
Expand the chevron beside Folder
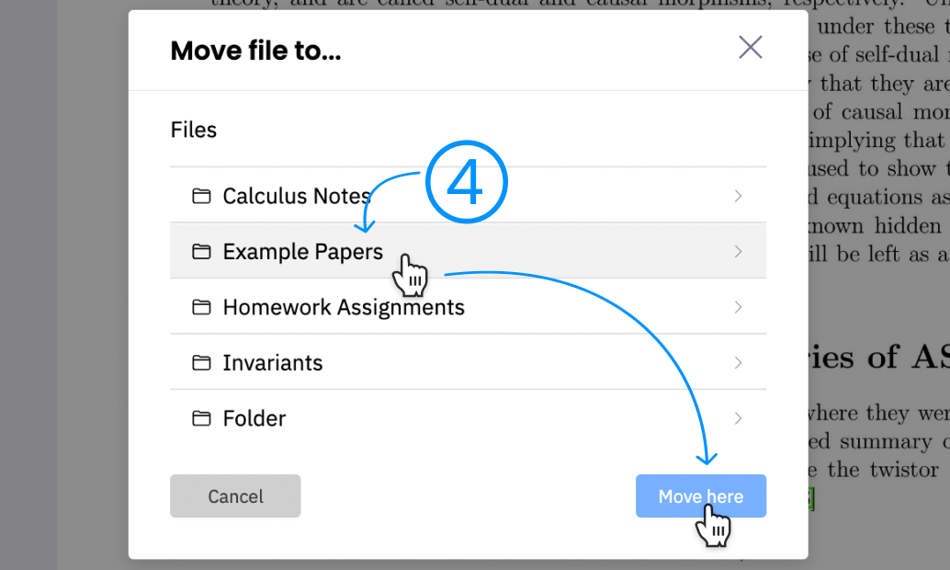[738, 417]
